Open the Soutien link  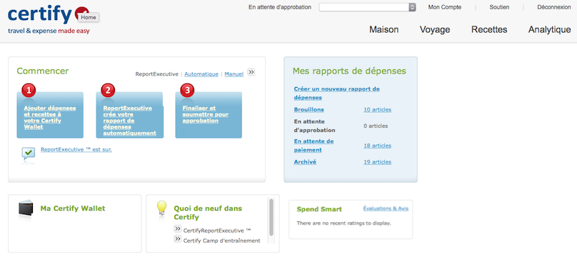tap(499, 7)
